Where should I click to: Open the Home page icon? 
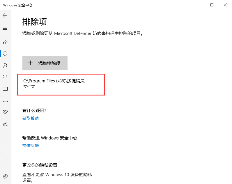coord(5,43)
